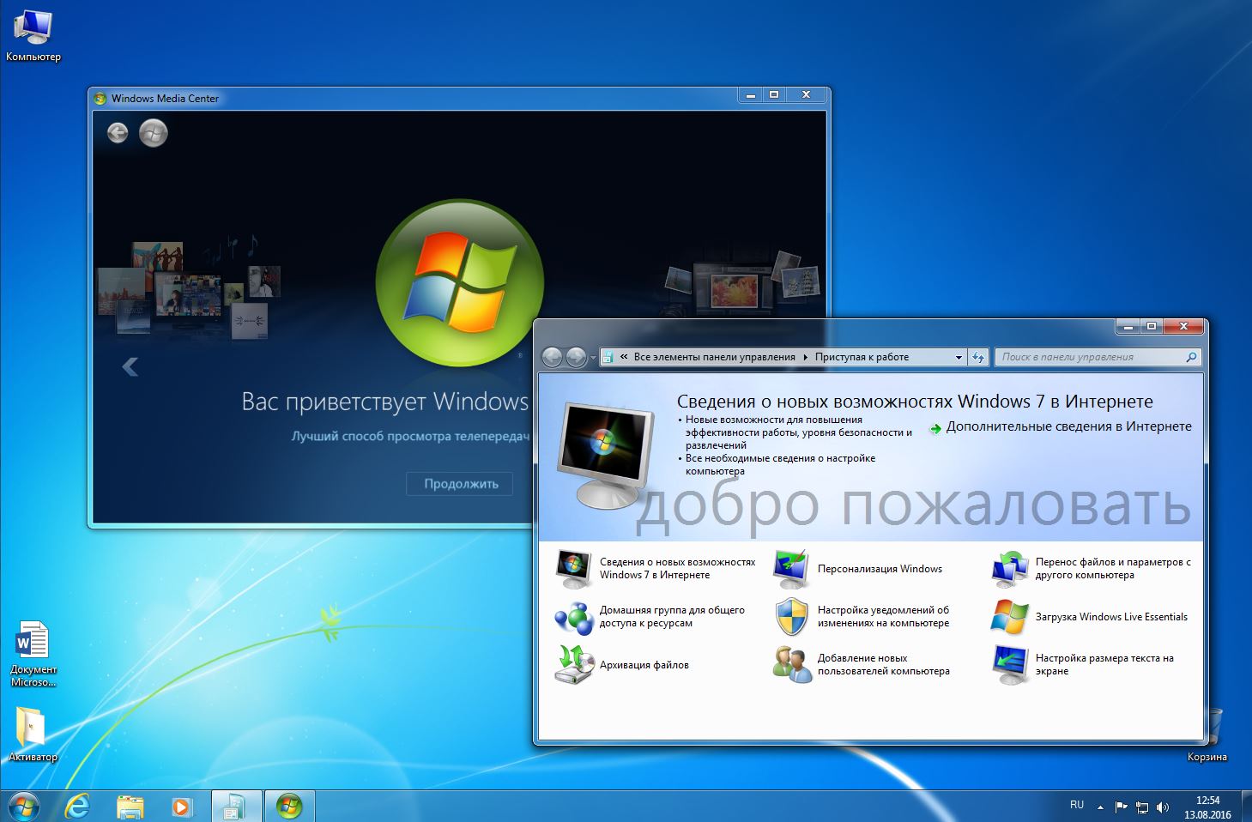
Task: Click Продолжить in Windows Media Center
Action: (460, 484)
